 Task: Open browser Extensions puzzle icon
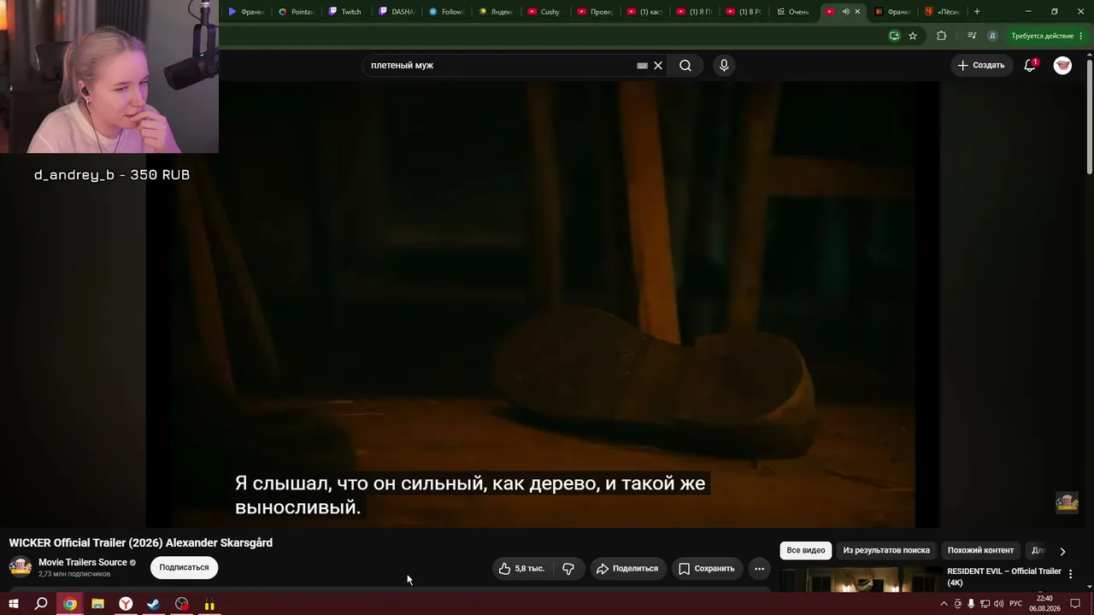[x=942, y=36]
